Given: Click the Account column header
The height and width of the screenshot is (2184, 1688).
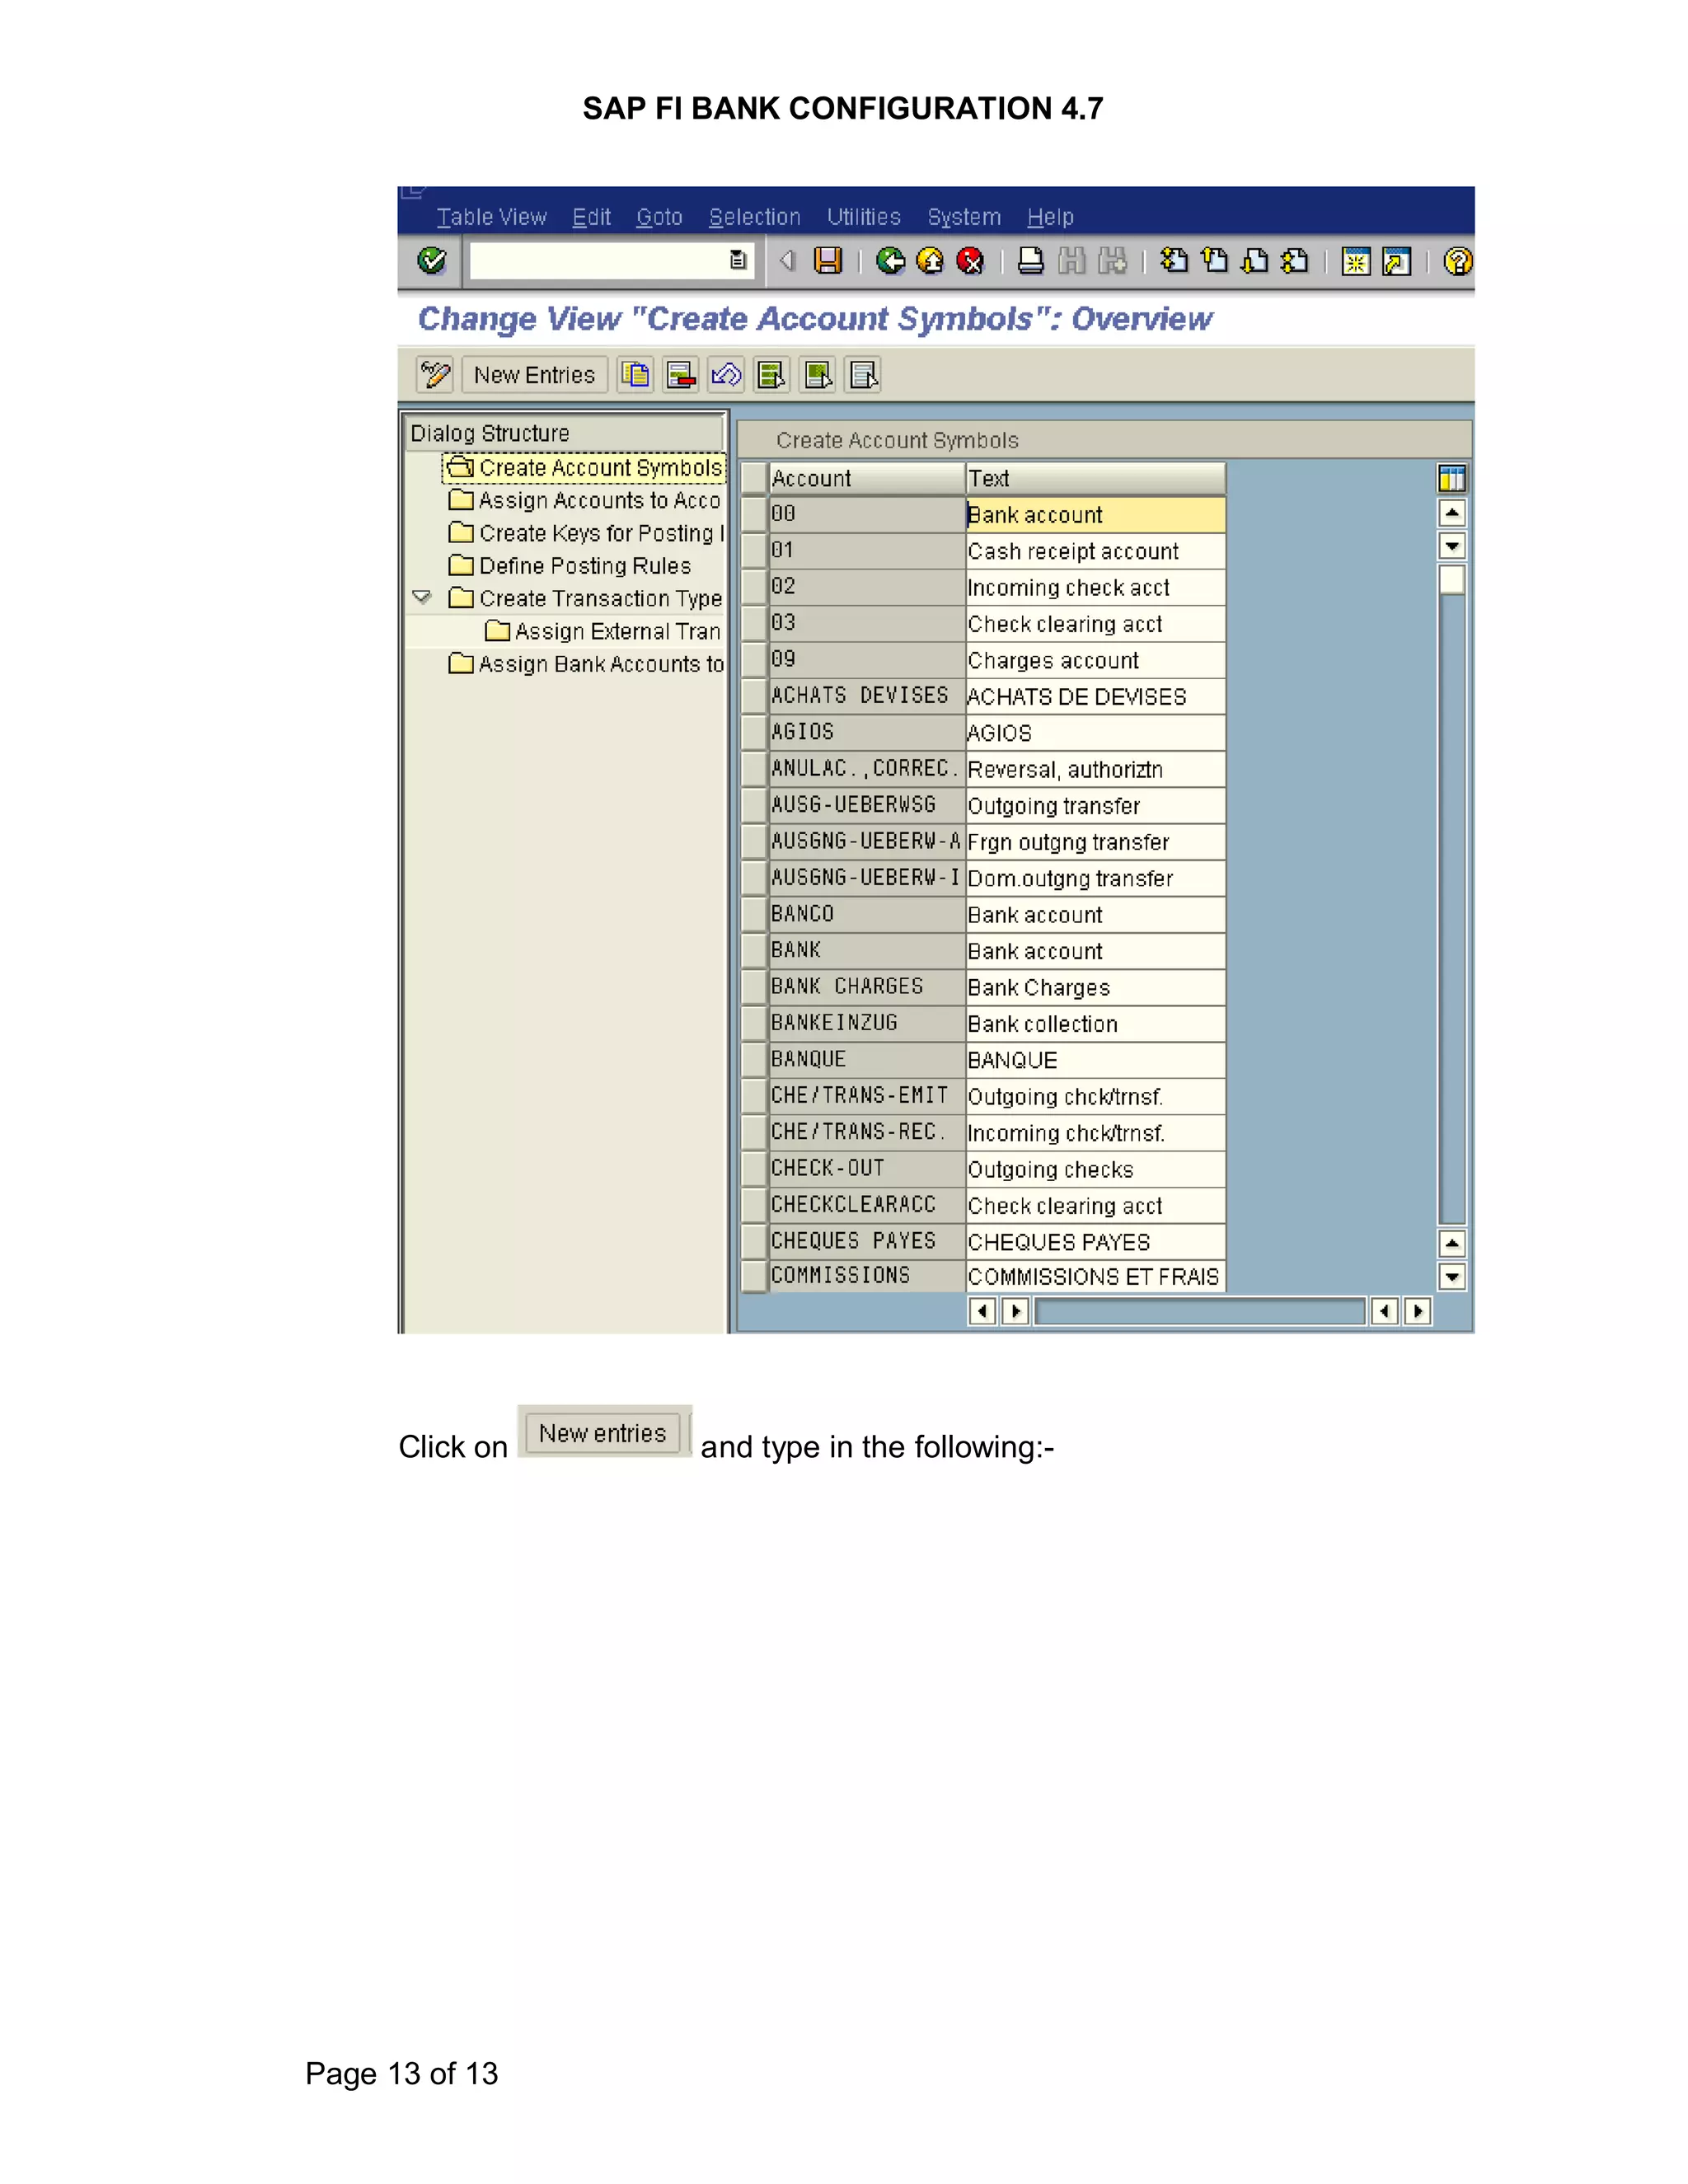Looking at the screenshot, I should click(x=866, y=479).
